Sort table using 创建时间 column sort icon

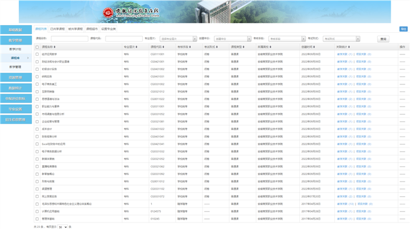tap(314, 47)
